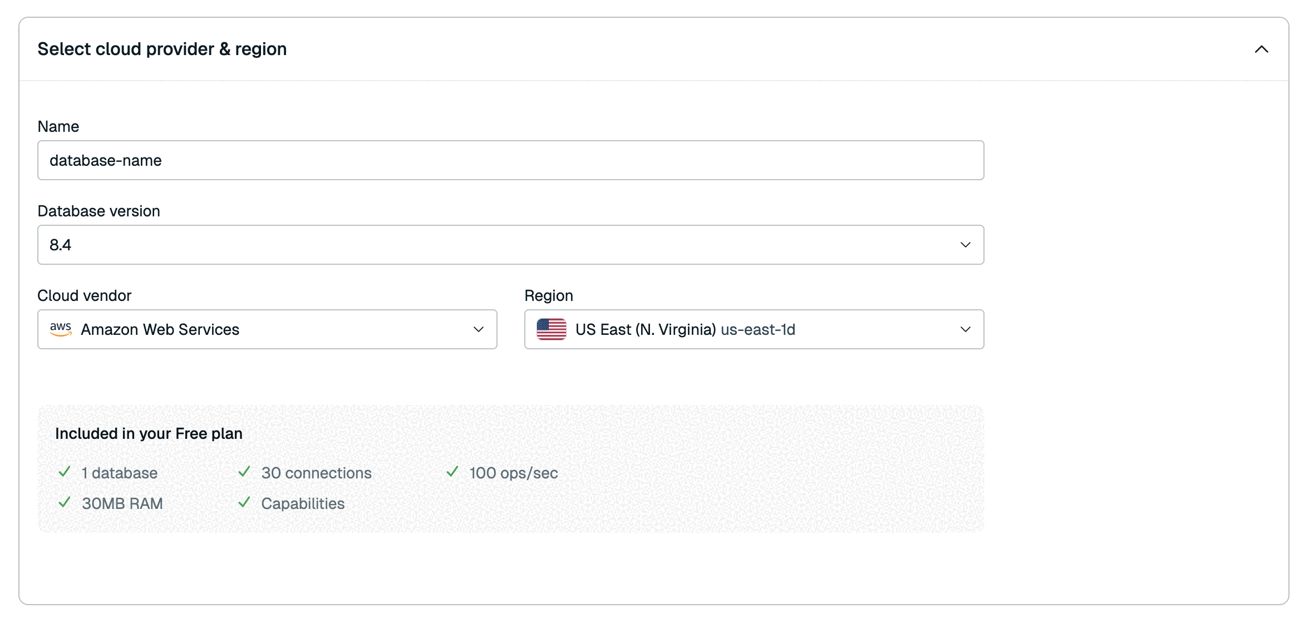Click the checkmark beside 30 connections
This screenshot has height=623, width=1309.
pyautogui.click(x=244, y=472)
